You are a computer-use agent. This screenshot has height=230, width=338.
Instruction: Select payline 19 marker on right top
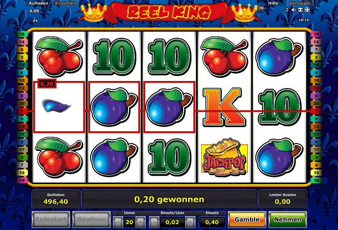pos(316,34)
